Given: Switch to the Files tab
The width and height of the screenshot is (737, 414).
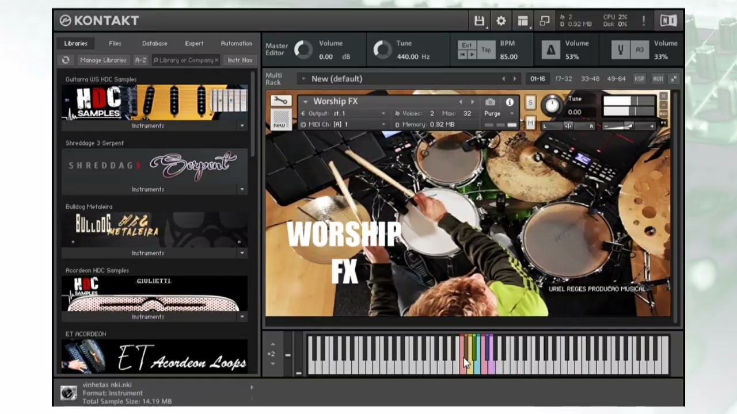Looking at the screenshot, I should click(115, 44).
